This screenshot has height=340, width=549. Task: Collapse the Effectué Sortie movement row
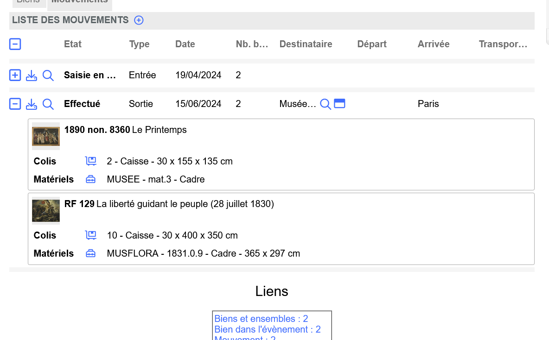(15, 104)
